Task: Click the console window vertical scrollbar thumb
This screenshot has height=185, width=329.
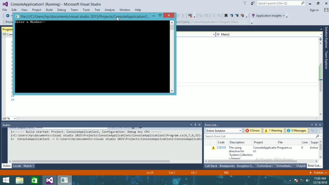Action: point(172,27)
